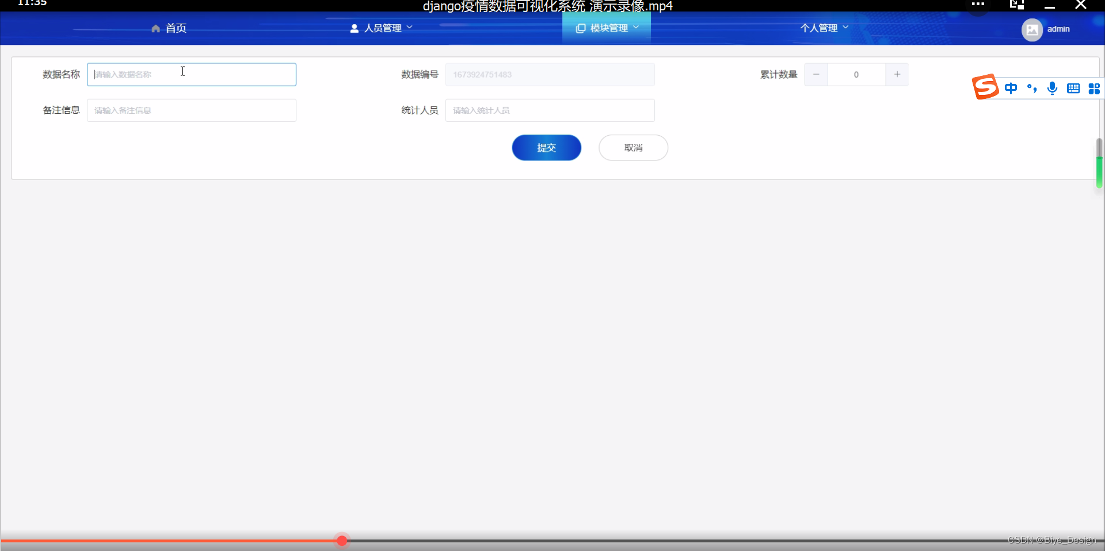Click the admin avatar icon
The width and height of the screenshot is (1105, 551).
[1032, 29]
